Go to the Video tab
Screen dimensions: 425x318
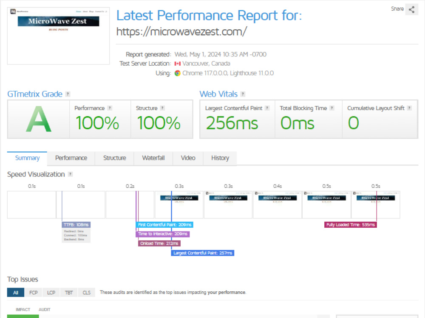pyautogui.click(x=188, y=158)
